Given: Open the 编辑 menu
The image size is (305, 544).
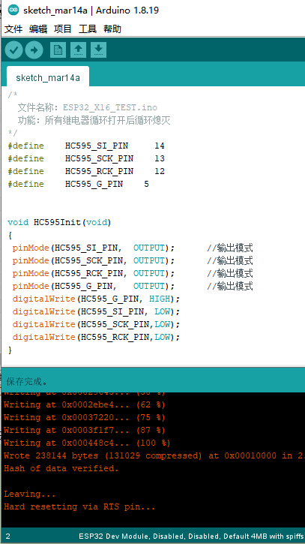Looking at the screenshot, I should coord(38,29).
